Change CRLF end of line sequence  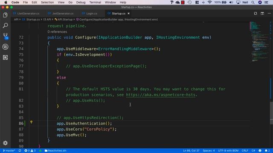pyautogui.click(x=245, y=150)
